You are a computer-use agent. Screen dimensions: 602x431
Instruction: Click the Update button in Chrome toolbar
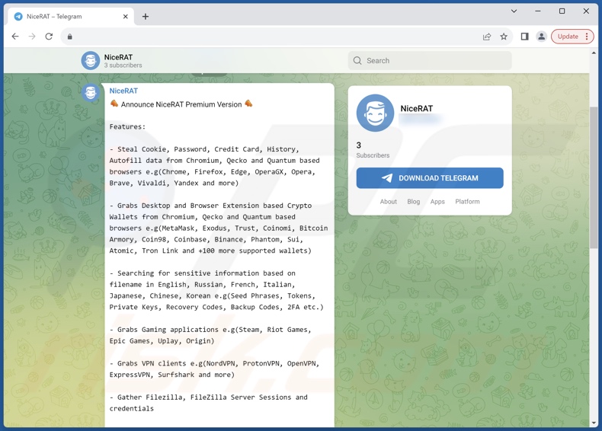tap(568, 37)
